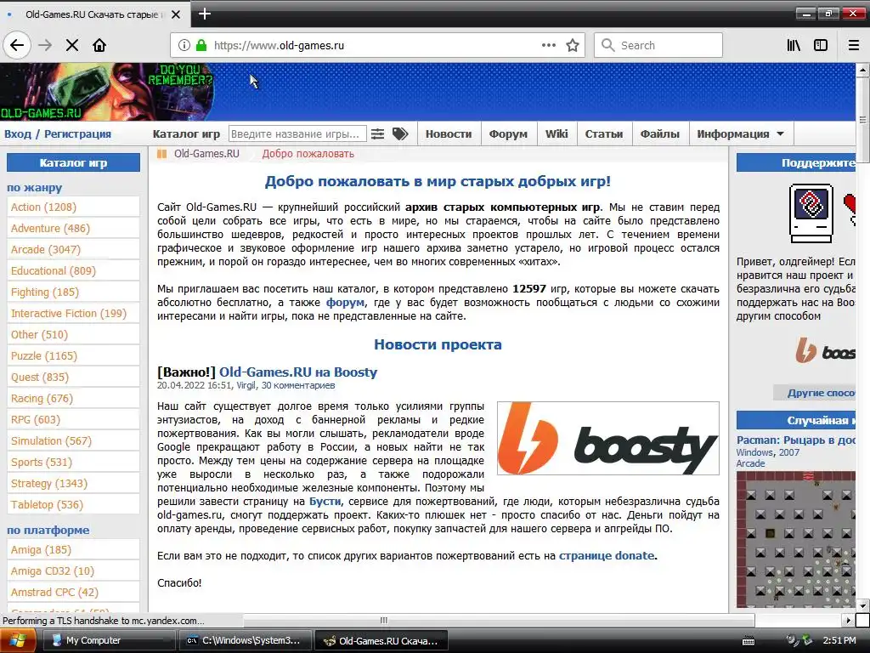Click the Регистрация link
870x653 pixels.
point(77,133)
